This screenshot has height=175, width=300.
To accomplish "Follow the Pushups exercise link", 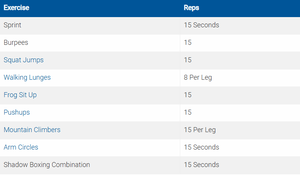I will 17,112.
